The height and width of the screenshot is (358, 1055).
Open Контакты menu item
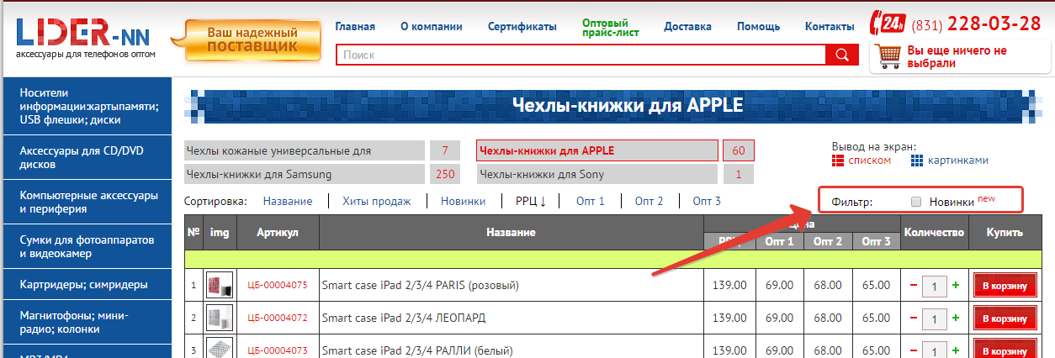click(830, 26)
